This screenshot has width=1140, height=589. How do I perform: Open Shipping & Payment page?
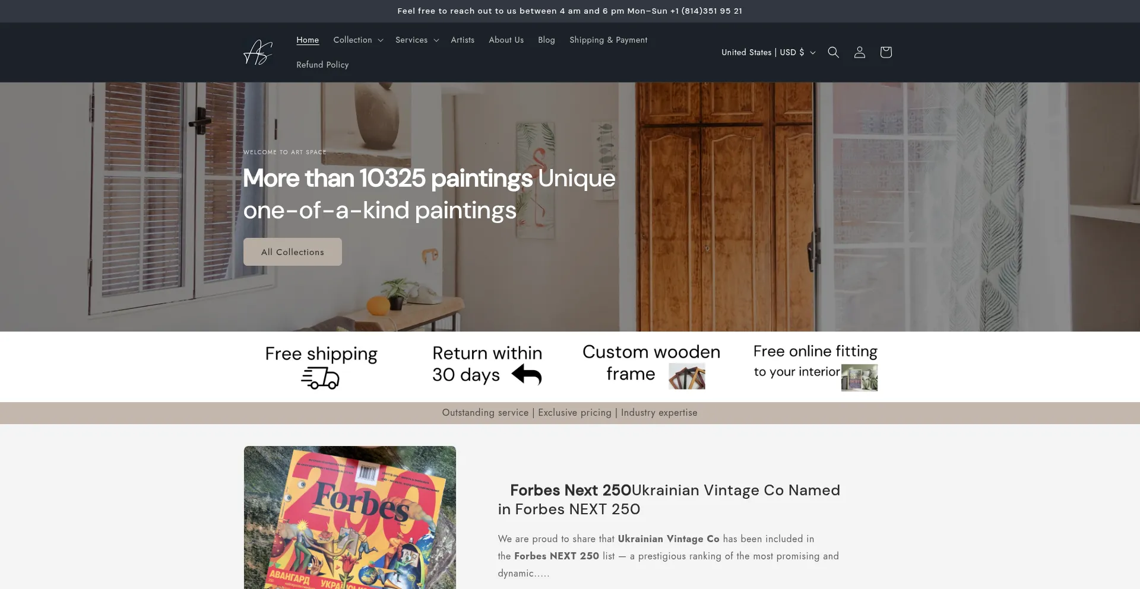[608, 40]
